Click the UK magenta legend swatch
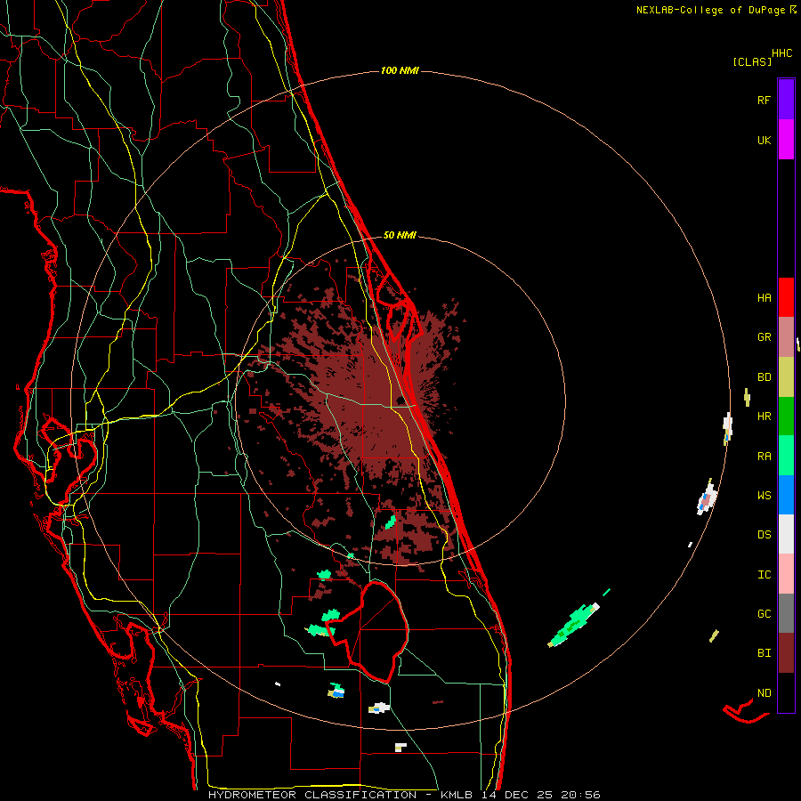 (x=786, y=140)
